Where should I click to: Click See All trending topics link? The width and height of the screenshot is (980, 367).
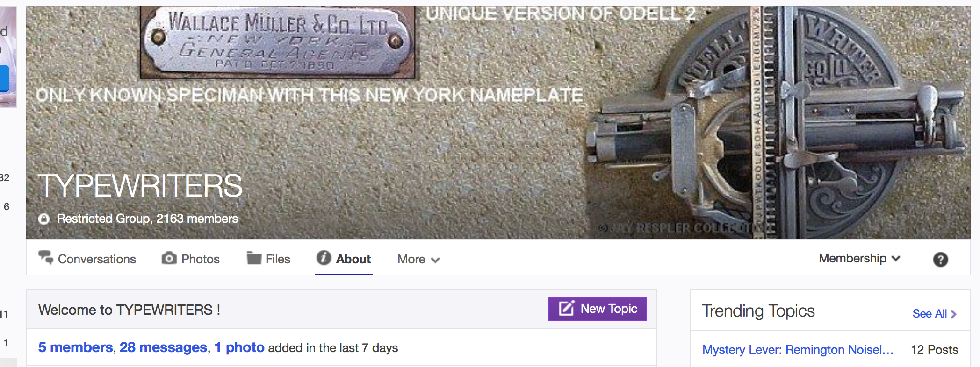click(934, 314)
